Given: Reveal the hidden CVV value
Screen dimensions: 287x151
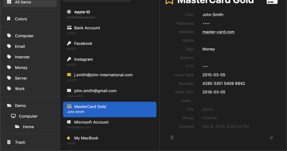Looking at the screenshot, I should [x=205, y=66].
